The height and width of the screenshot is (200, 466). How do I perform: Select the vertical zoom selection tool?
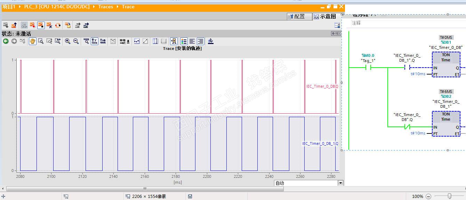point(49,41)
